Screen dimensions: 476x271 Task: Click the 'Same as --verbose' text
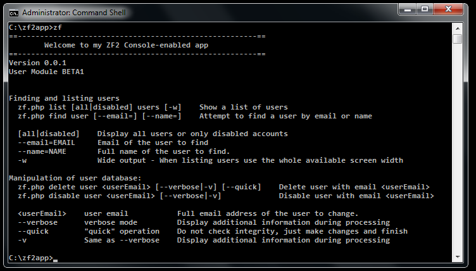point(122,241)
